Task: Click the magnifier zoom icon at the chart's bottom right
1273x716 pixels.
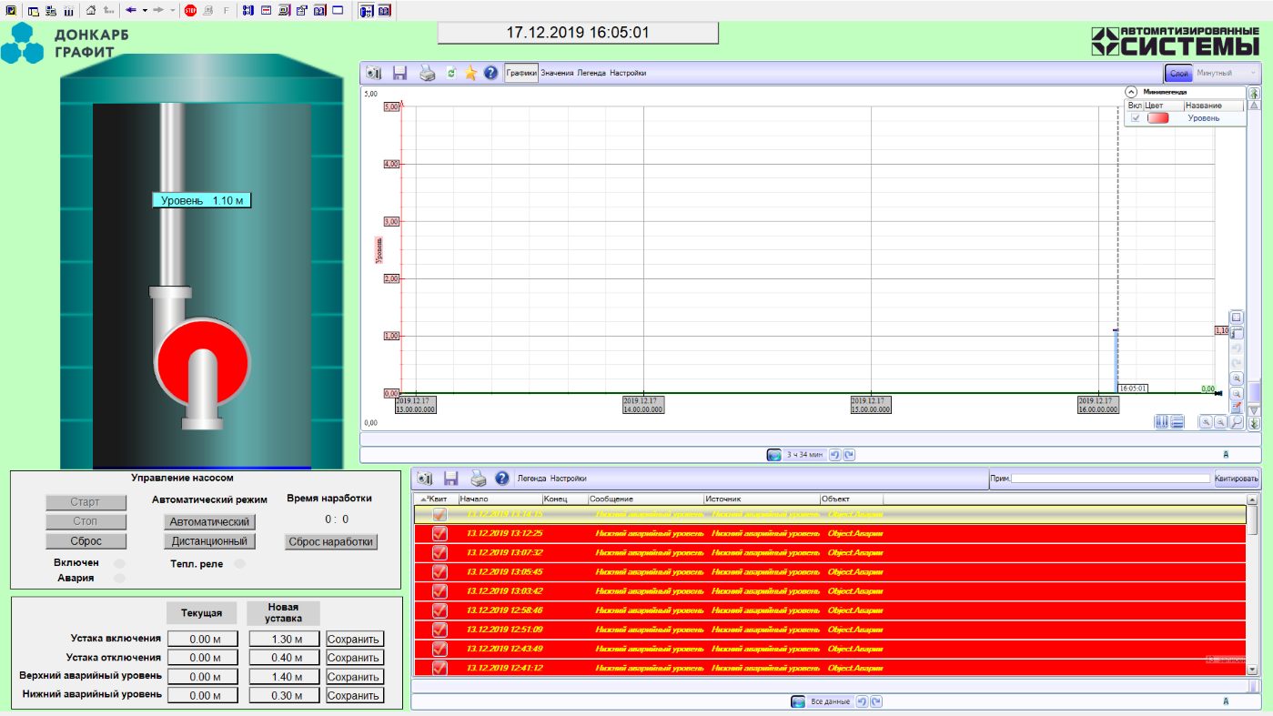Action: coord(1237,422)
